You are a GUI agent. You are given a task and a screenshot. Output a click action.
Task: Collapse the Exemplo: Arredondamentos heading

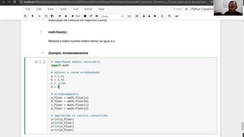point(42,53)
